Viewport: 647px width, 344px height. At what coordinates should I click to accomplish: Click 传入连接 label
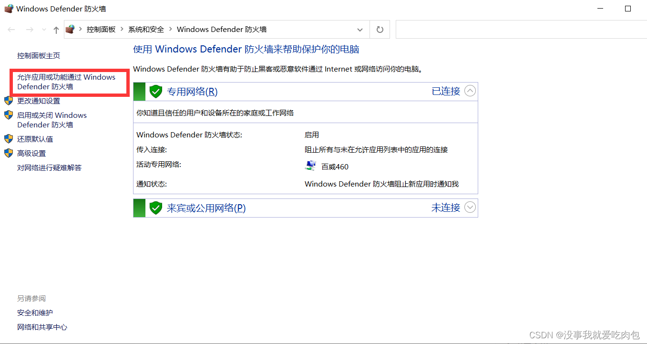click(x=152, y=150)
